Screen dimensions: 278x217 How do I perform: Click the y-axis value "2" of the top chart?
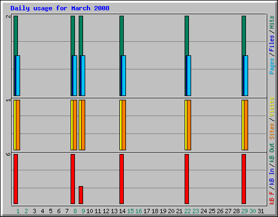click(x=8, y=16)
